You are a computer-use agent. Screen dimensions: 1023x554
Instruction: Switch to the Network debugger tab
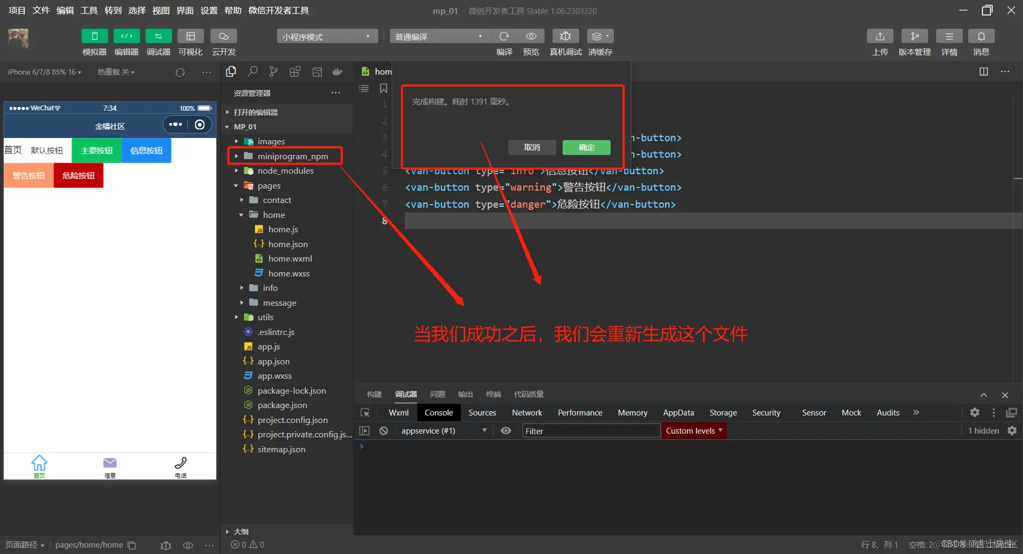click(x=526, y=412)
